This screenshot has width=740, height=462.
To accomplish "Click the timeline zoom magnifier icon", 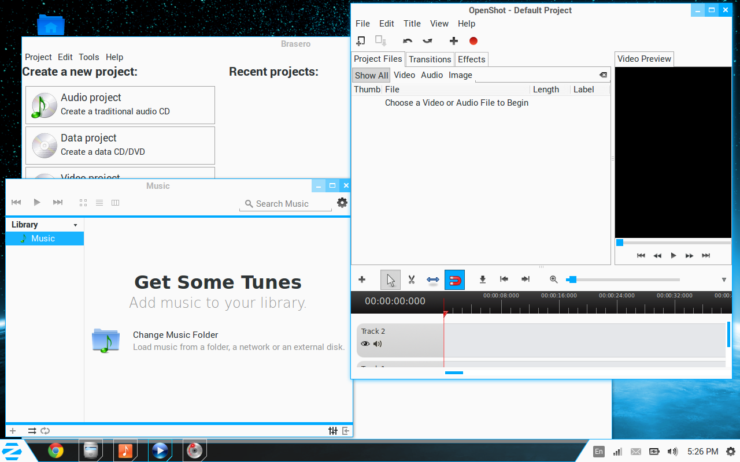I will click(x=554, y=280).
